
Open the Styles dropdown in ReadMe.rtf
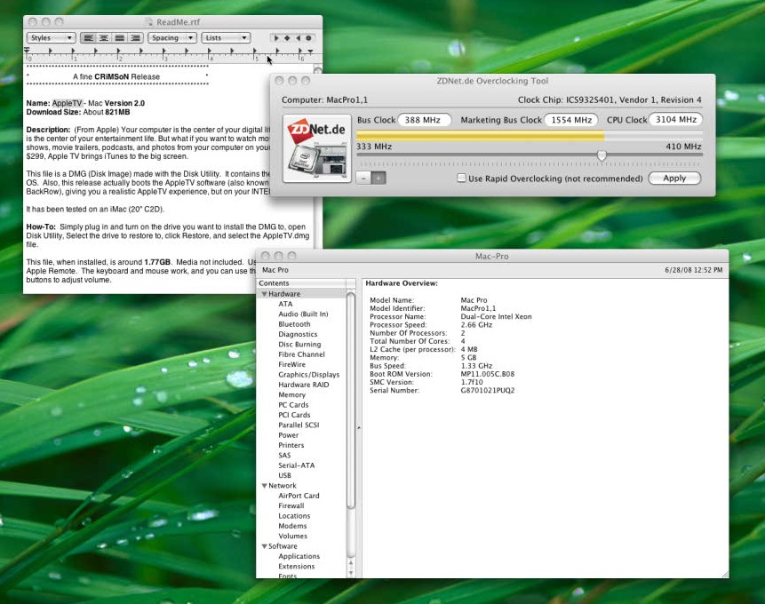coord(51,37)
